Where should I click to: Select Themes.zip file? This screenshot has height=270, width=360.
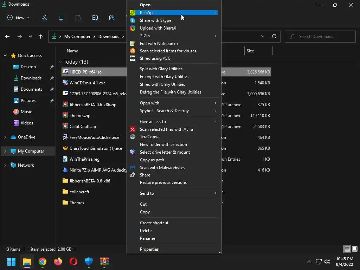pyautogui.click(x=80, y=116)
